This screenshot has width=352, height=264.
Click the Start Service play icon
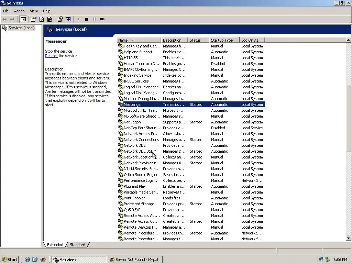pos(79,19)
